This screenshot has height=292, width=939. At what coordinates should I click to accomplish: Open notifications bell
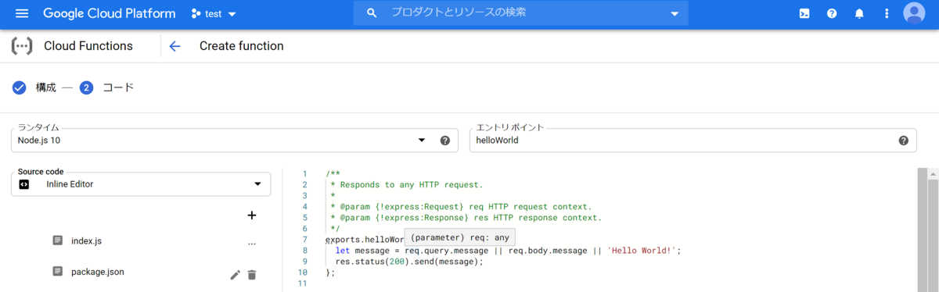click(x=859, y=13)
